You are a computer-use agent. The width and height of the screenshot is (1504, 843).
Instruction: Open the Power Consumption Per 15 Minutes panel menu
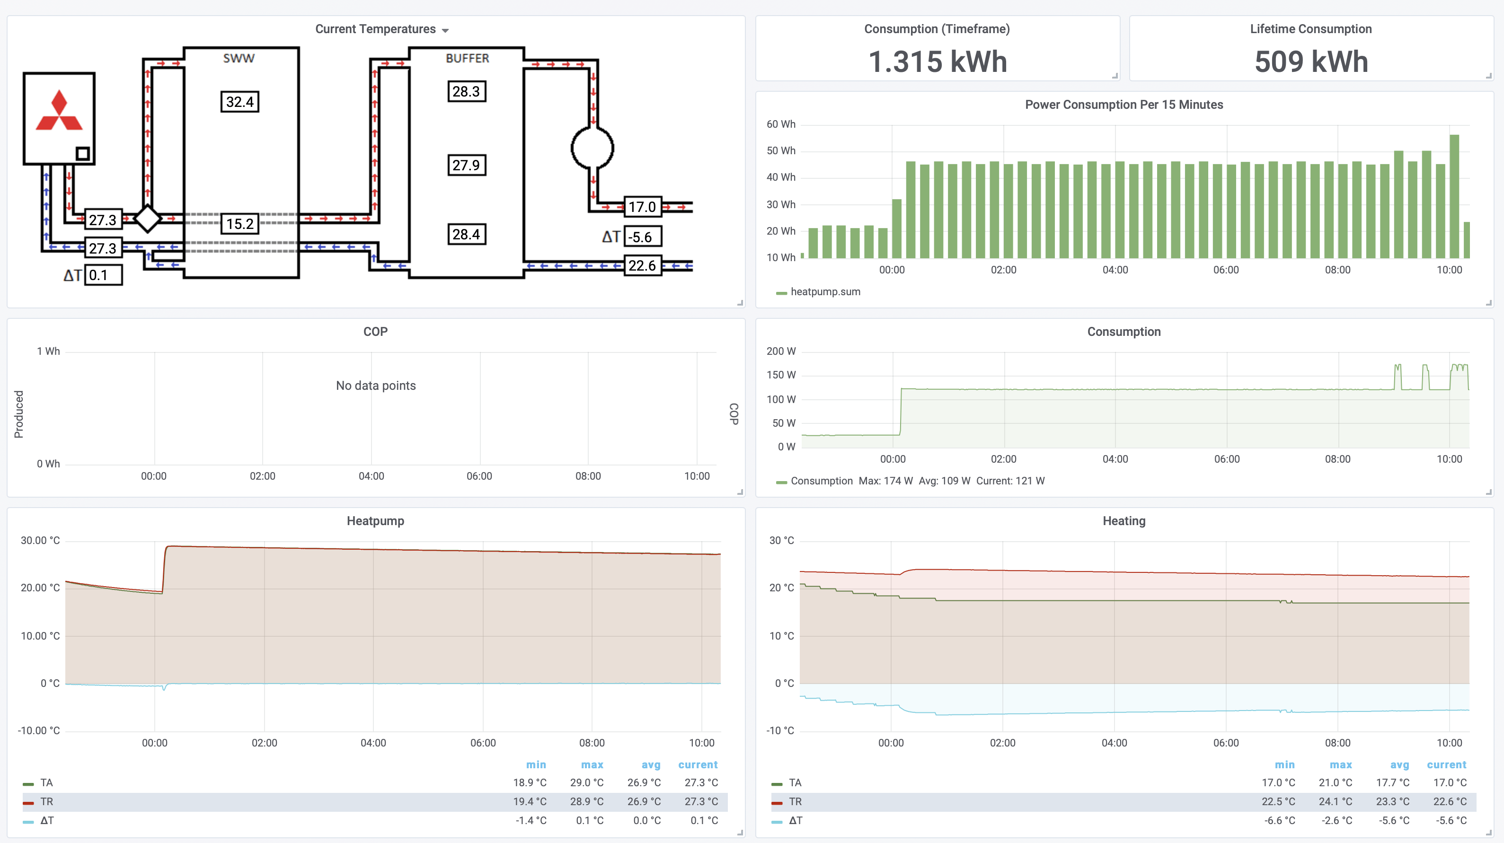click(1124, 105)
